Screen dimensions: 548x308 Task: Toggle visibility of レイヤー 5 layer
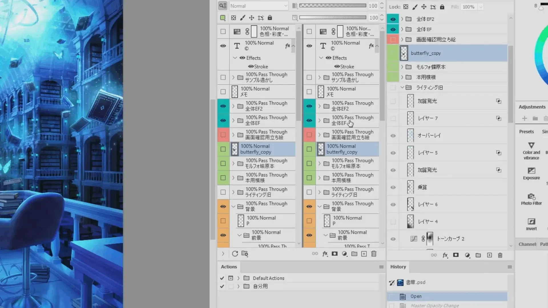coord(393,153)
